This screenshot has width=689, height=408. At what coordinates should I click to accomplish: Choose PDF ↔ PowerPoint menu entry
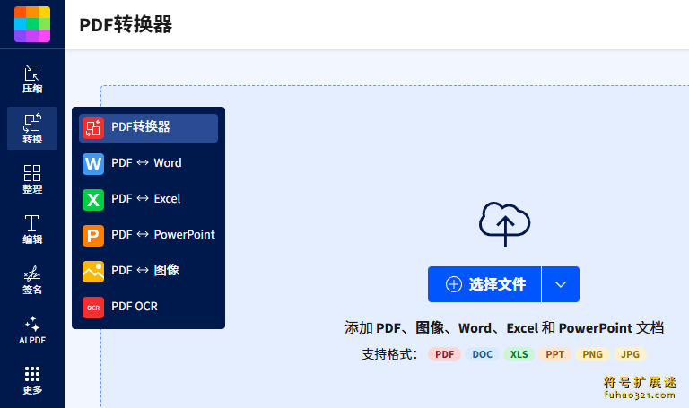[149, 236]
